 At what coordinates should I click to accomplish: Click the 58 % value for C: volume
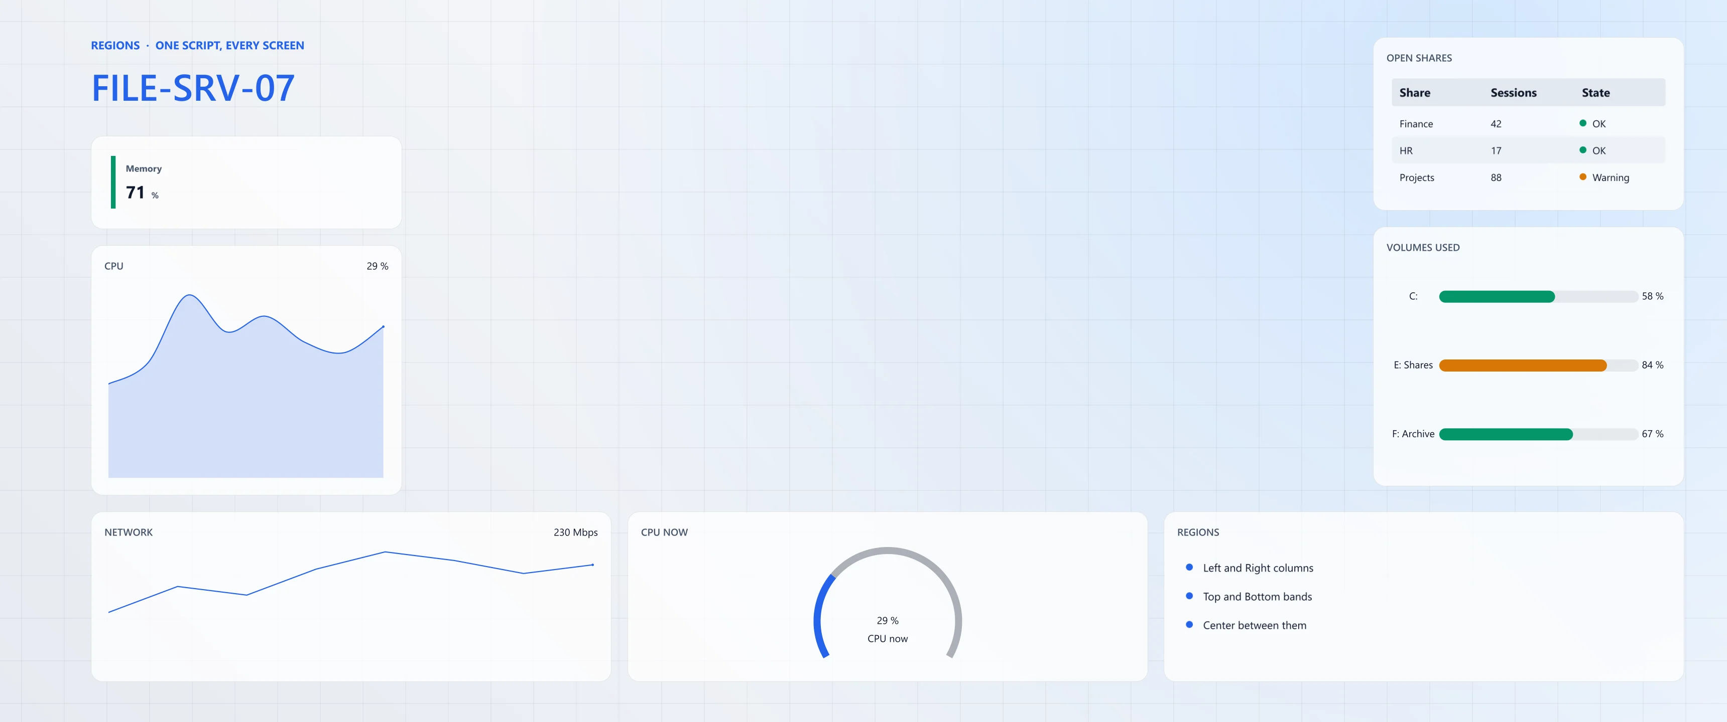click(x=1653, y=296)
